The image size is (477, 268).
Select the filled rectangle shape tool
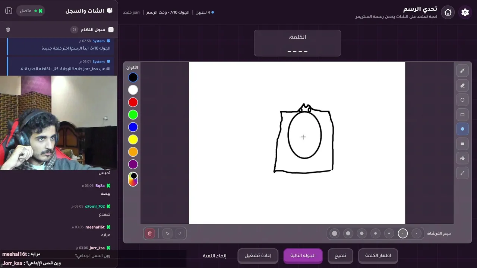[462, 144]
